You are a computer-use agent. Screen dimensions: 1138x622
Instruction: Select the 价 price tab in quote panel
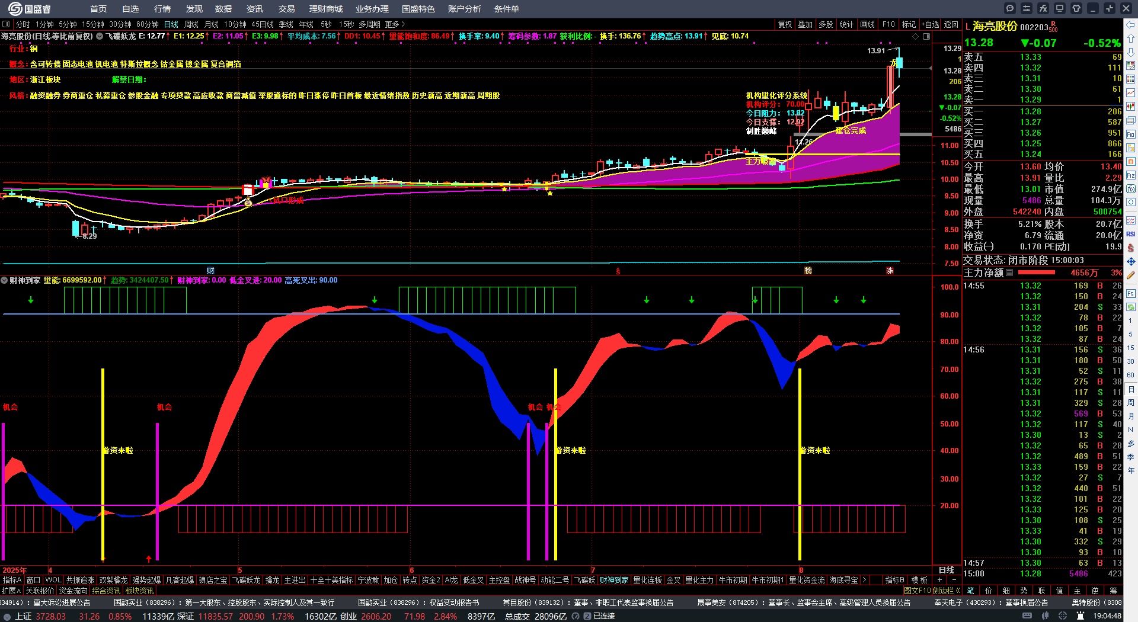click(x=989, y=591)
